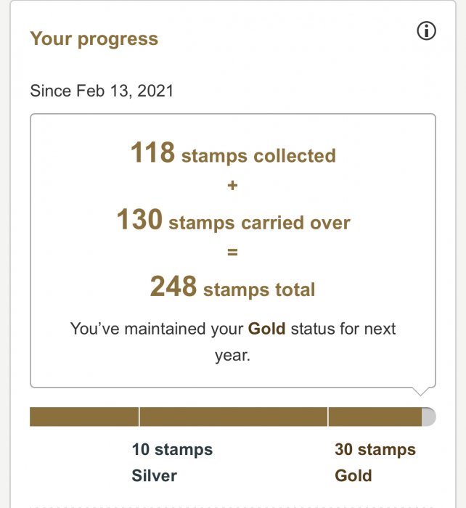The height and width of the screenshot is (508, 466).
Task: Click the equals sign above the total
Action: pyautogui.click(x=232, y=253)
